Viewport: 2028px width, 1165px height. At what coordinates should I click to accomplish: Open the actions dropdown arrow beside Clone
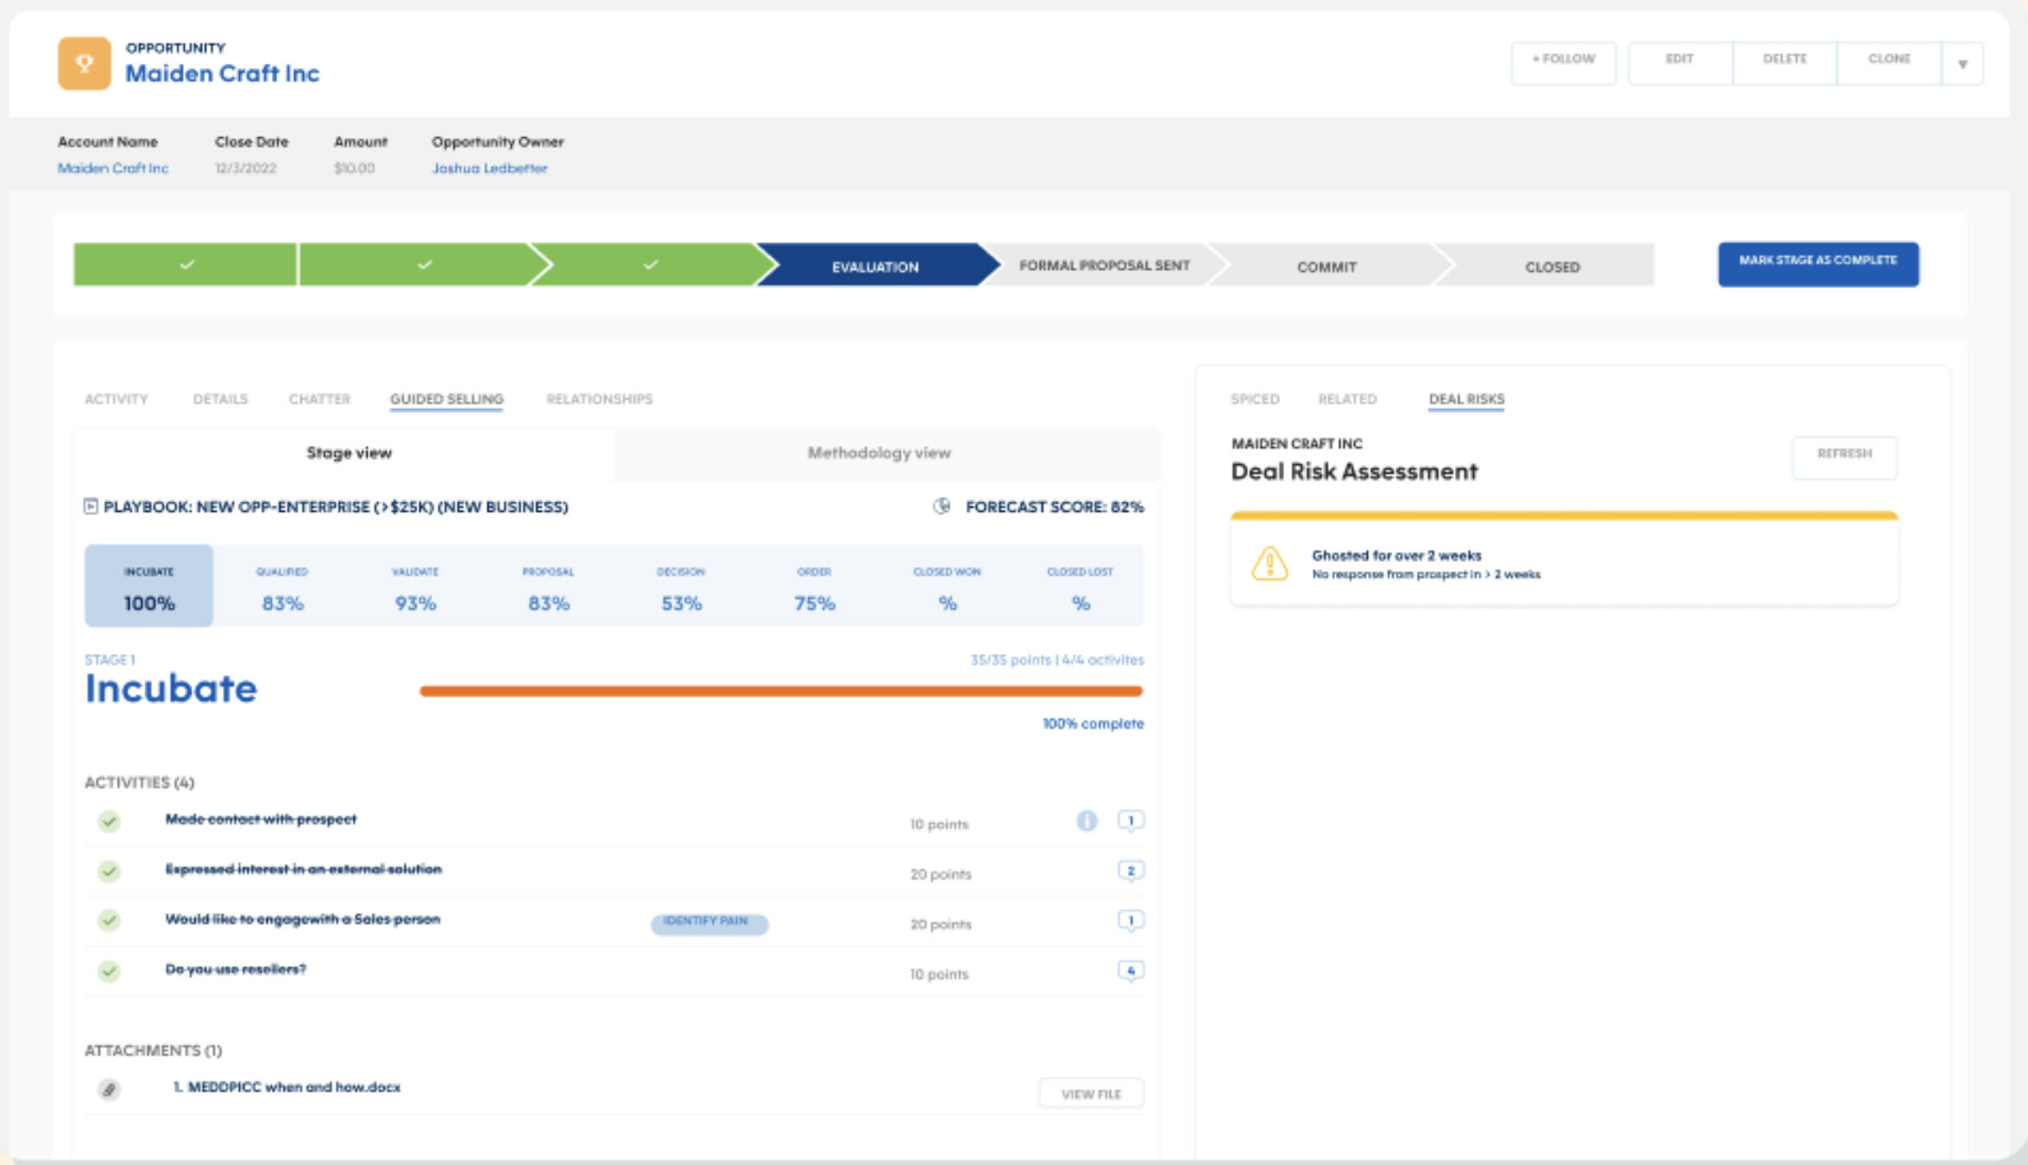[1962, 63]
